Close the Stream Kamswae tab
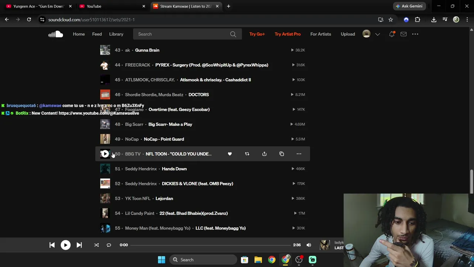 (217, 6)
